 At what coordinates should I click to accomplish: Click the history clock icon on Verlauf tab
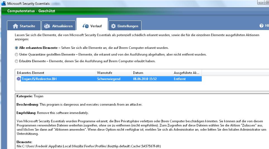pyautogui.click(x=86, y=26)
